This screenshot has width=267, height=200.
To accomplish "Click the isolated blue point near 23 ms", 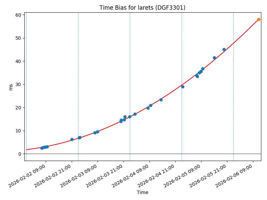I will point(161,100).
